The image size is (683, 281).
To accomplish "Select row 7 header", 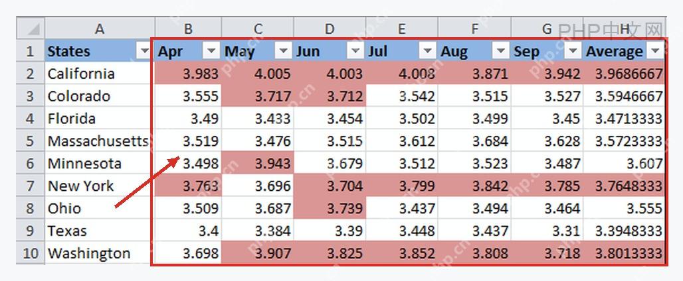I will coord(31,186).
